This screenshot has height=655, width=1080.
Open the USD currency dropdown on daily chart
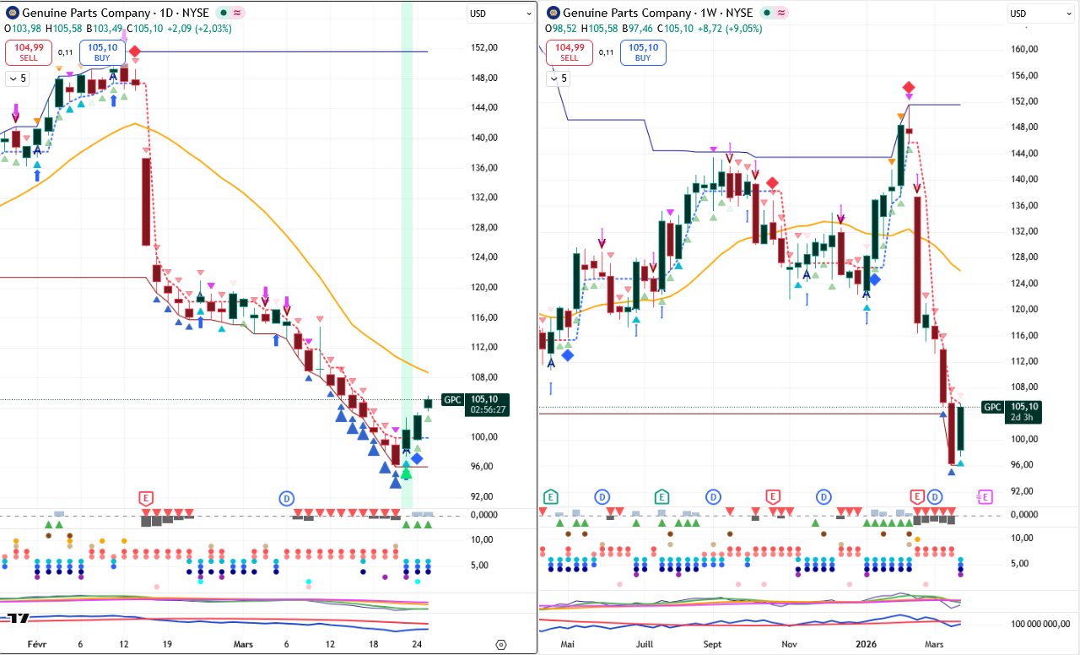click(500, 13)
